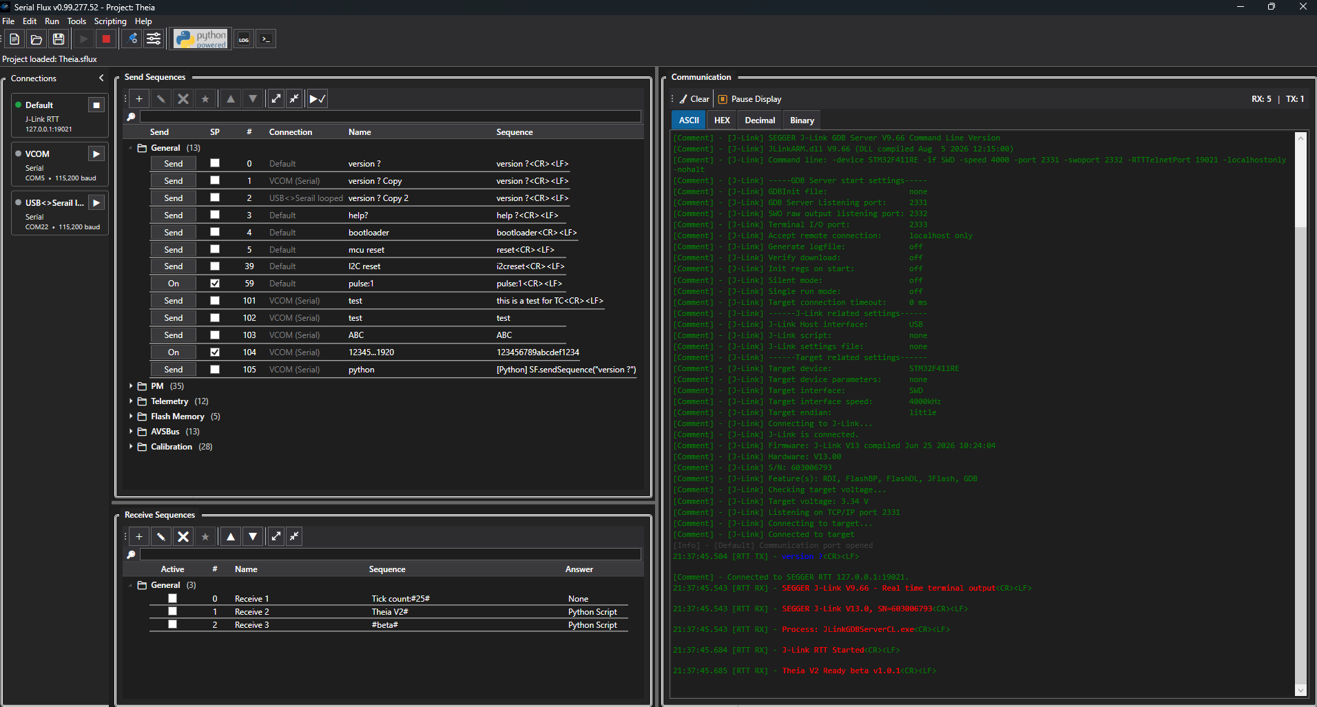This screenshot has width=1317, height=707.
Task: Expand the Telemetry group
Action: [131, 401]
